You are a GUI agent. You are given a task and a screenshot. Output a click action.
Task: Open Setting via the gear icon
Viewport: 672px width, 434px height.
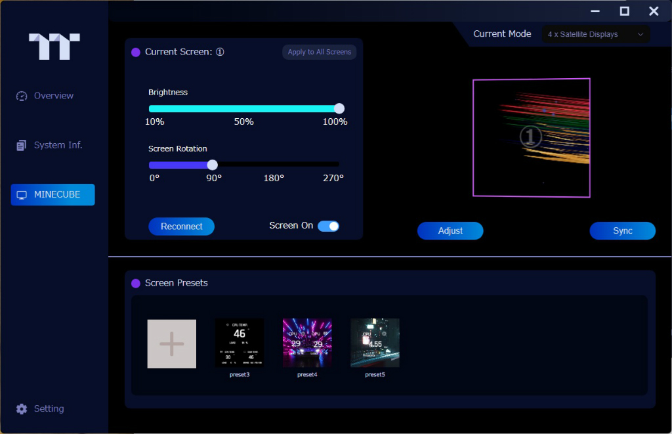[22, 408]
